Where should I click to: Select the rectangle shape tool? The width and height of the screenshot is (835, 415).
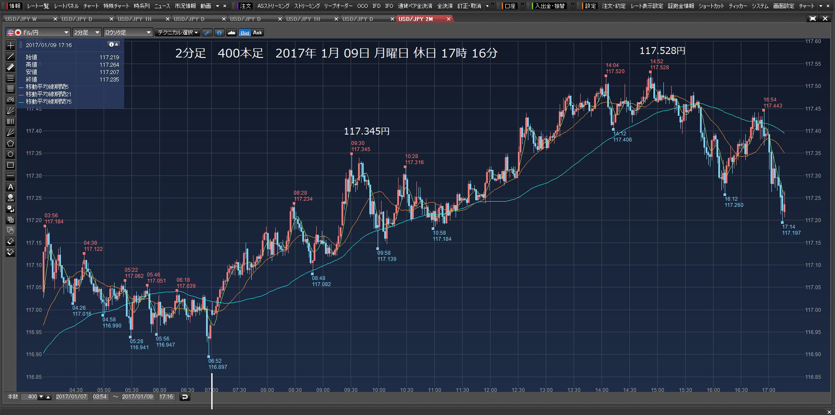click(10, 165)
